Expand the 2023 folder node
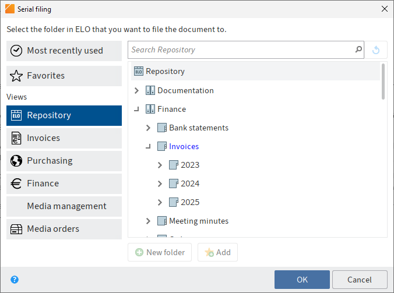 (160, 165)
